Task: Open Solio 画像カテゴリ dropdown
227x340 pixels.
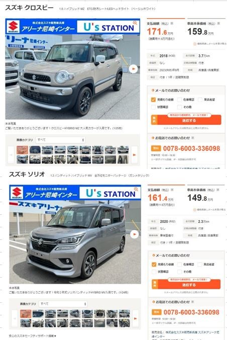Action: [x=63, y=304]
